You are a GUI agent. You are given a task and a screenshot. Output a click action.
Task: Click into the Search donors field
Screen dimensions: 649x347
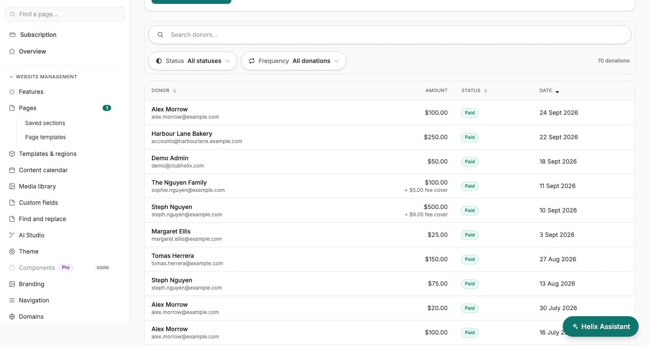click(x=390, y=35)
